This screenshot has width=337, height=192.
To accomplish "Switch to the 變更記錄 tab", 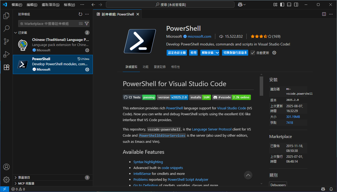I will 160,67.
